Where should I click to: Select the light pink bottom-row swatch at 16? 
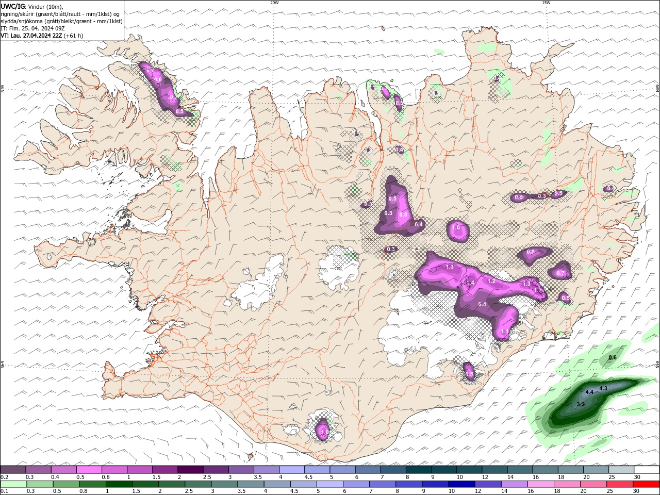pos(541,484)
